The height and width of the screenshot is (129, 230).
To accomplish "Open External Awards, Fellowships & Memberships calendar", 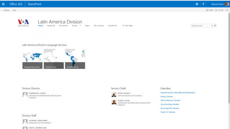I will 178,93.
